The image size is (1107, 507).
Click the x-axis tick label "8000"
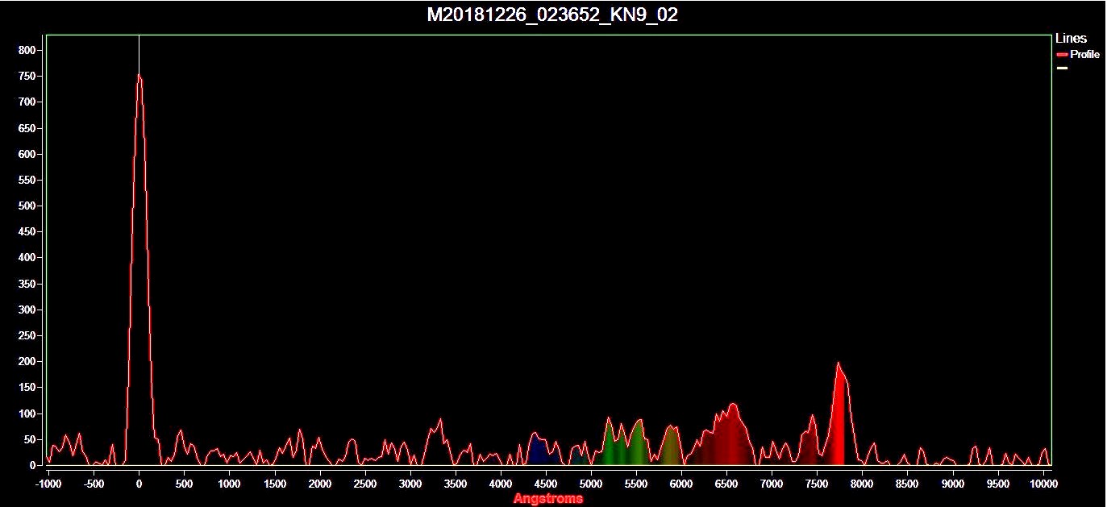[862, 484]
